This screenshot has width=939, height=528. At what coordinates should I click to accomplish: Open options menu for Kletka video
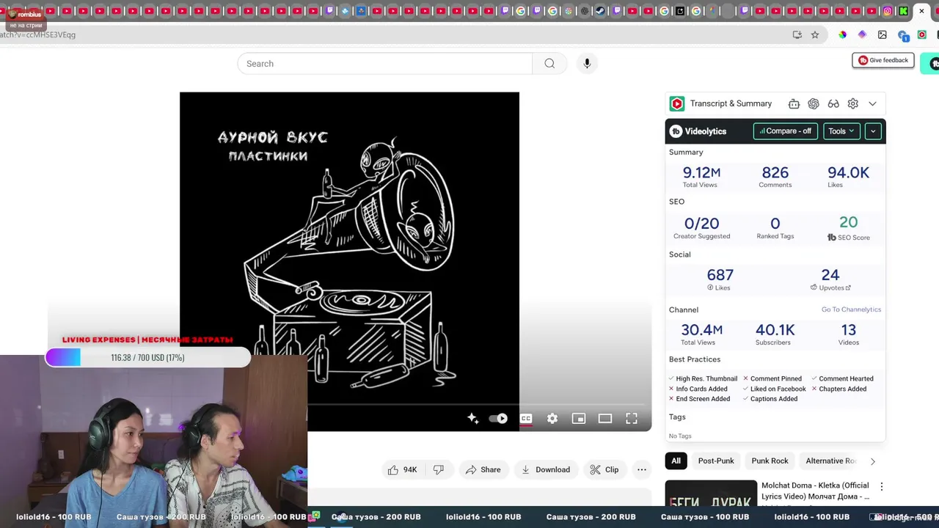[x=881, y=486]
